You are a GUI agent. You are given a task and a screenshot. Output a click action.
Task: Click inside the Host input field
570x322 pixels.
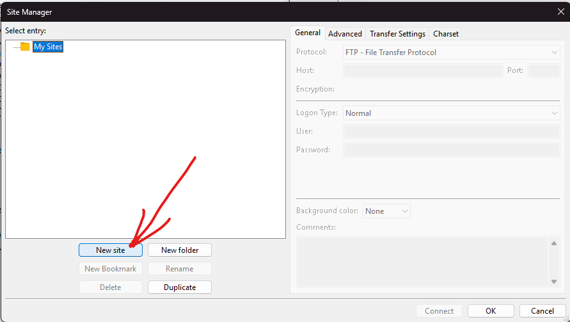pos(422,71)
